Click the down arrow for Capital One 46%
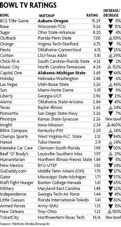This screenshot has height=227, width=121. [x=110, y=73]
